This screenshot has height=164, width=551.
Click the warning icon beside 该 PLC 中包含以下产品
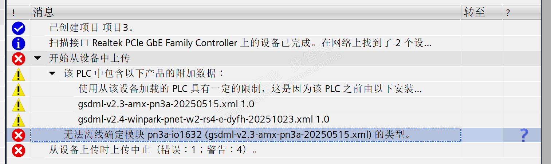(18, 74)
